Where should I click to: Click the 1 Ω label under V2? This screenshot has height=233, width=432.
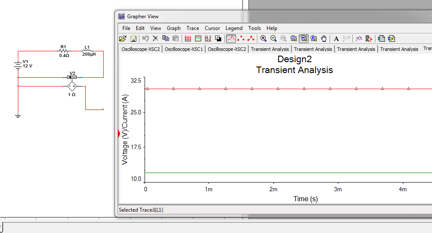(71, 95)
